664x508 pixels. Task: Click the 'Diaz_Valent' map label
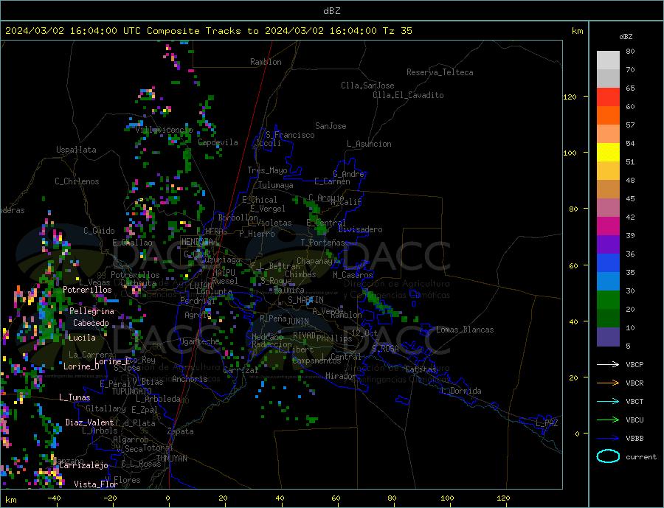pos(90,422)
